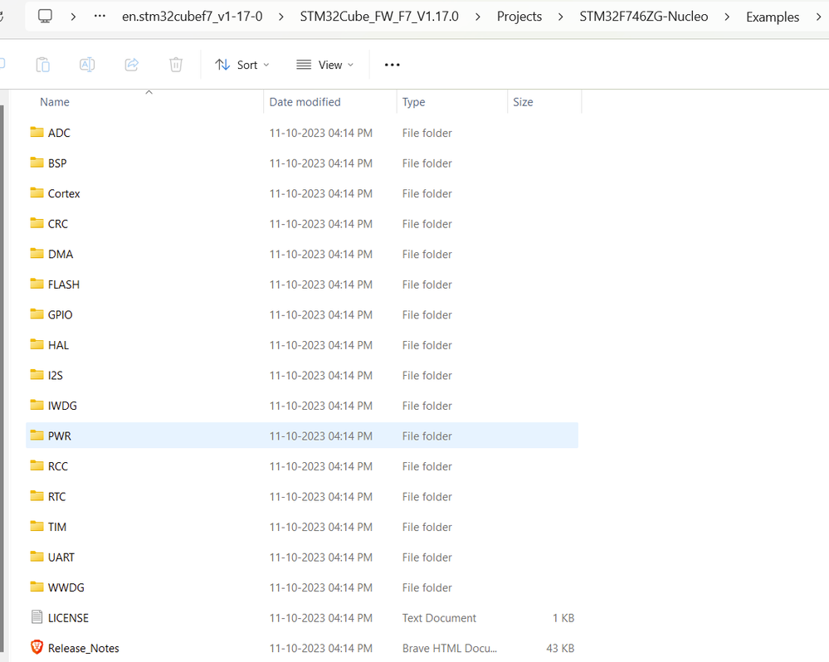Select the PWR folder icon
This screenshot has height=662, width=829.
[37, 435]
